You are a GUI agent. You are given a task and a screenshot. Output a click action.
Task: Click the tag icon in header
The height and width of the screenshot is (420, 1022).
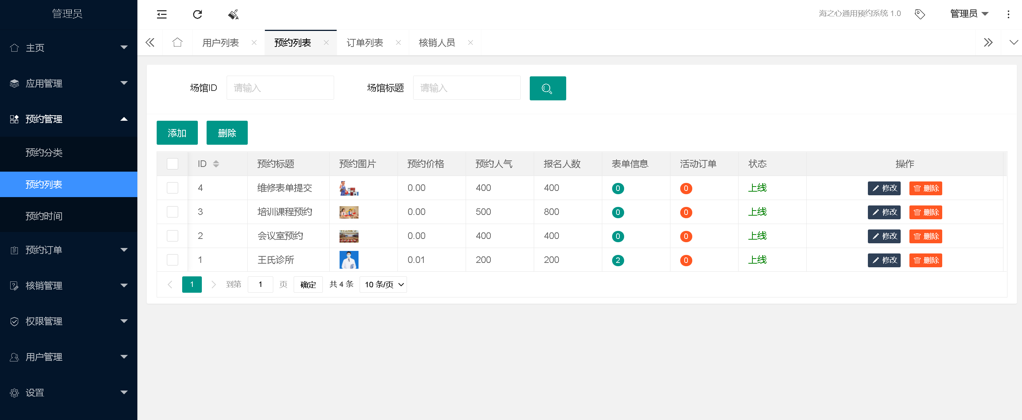point(920,14)
